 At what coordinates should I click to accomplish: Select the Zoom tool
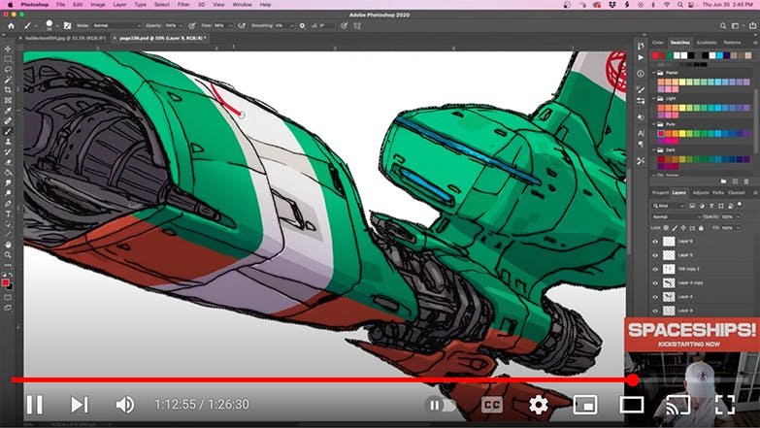tap(8, 254)
